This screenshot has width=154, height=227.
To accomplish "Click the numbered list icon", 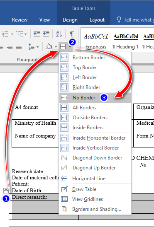I will [x=5, y=34].
